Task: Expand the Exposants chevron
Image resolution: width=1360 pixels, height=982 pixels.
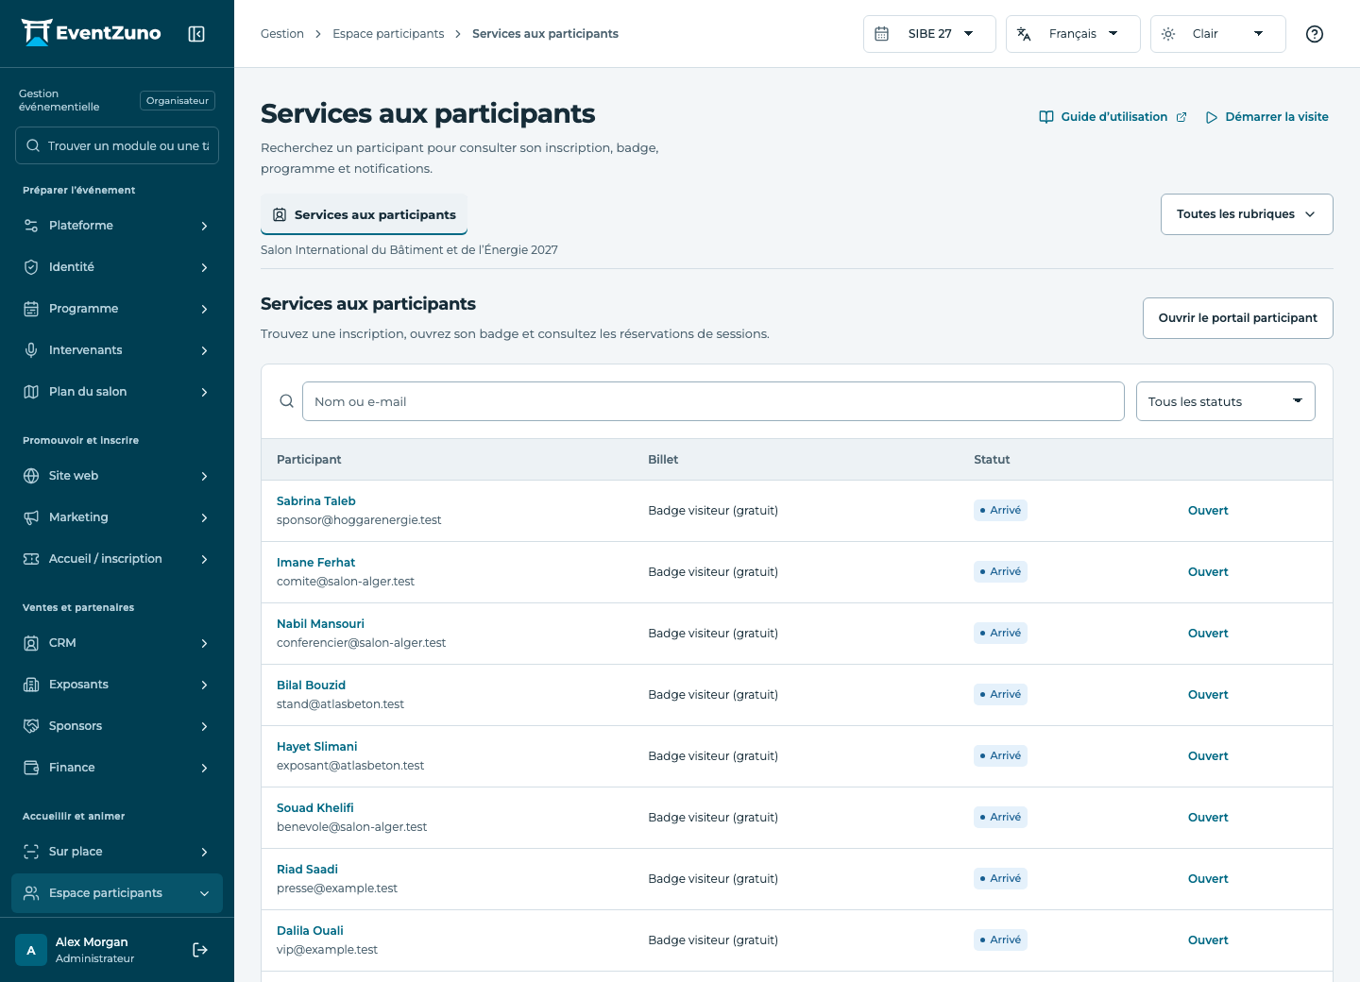Action: point(204,685)
